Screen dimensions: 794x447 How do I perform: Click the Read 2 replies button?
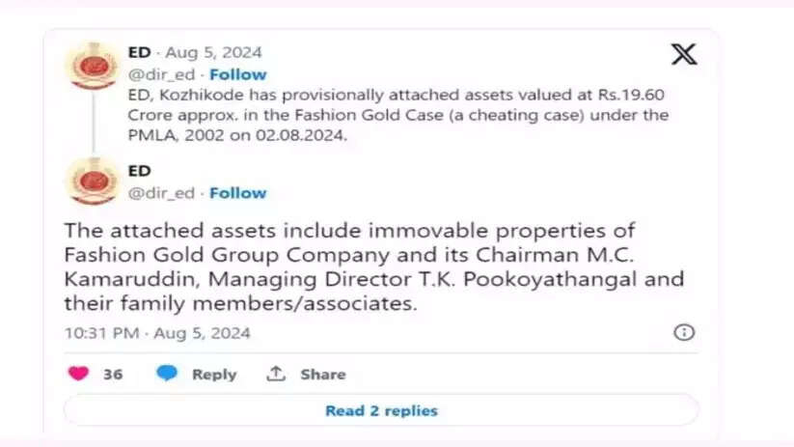point(381,410)
